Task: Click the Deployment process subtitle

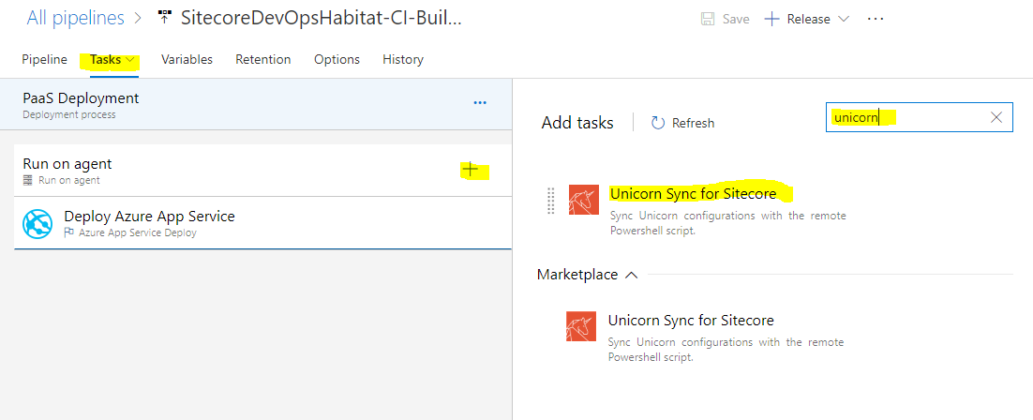Action: click(69, 114)
